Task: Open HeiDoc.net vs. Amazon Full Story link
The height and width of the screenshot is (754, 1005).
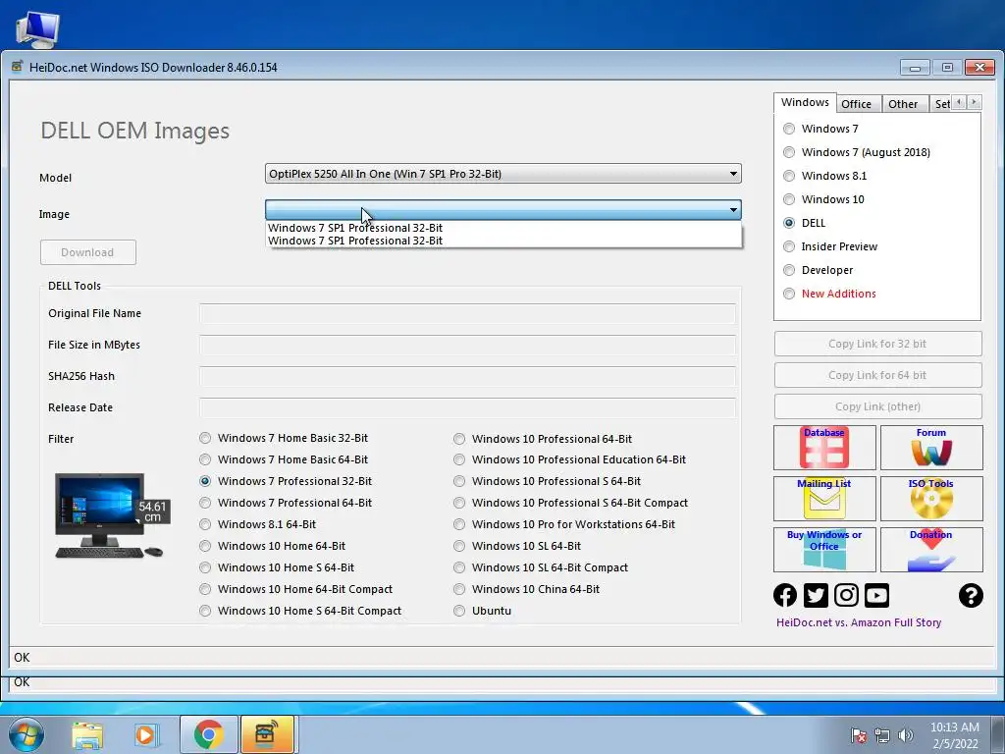Action: click(859, 622)
